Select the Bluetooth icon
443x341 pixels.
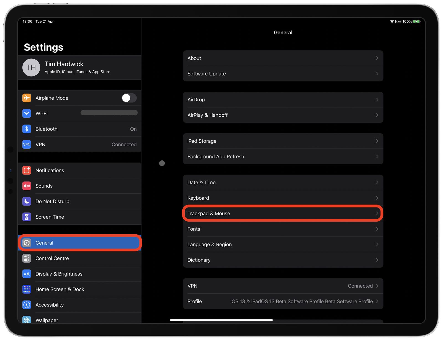(27, 129)
